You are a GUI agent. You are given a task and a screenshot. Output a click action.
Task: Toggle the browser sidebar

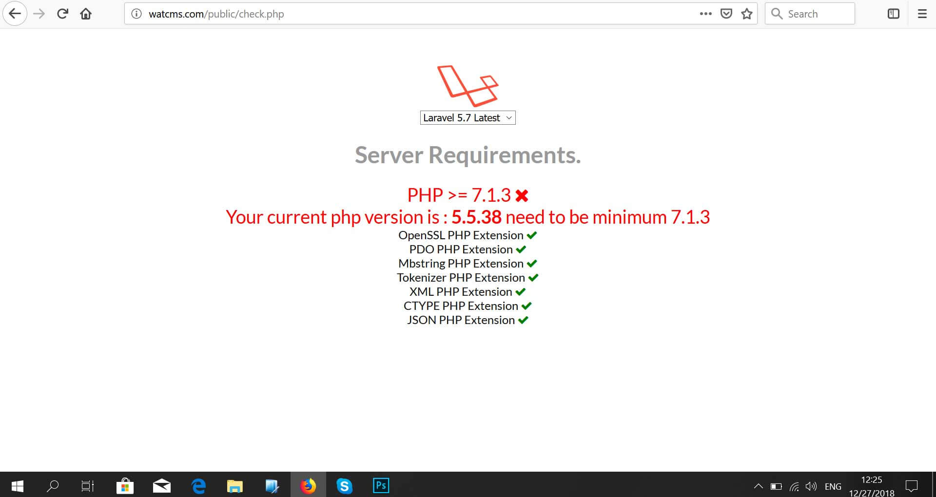(893, 14)
